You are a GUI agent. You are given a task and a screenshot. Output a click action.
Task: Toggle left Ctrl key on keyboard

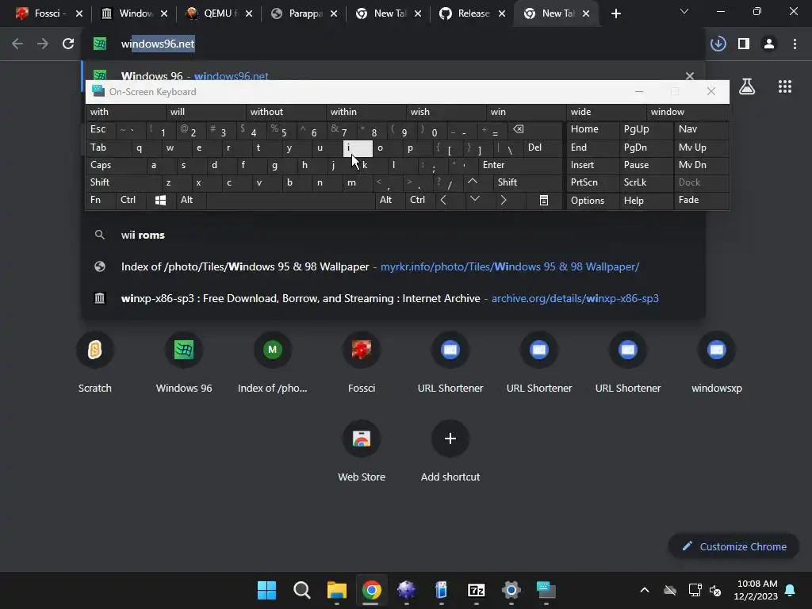[x=131, y=201]
